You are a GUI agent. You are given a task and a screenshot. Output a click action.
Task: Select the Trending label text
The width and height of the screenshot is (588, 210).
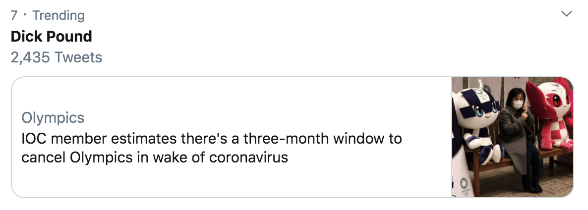click(x=59, y=15)
